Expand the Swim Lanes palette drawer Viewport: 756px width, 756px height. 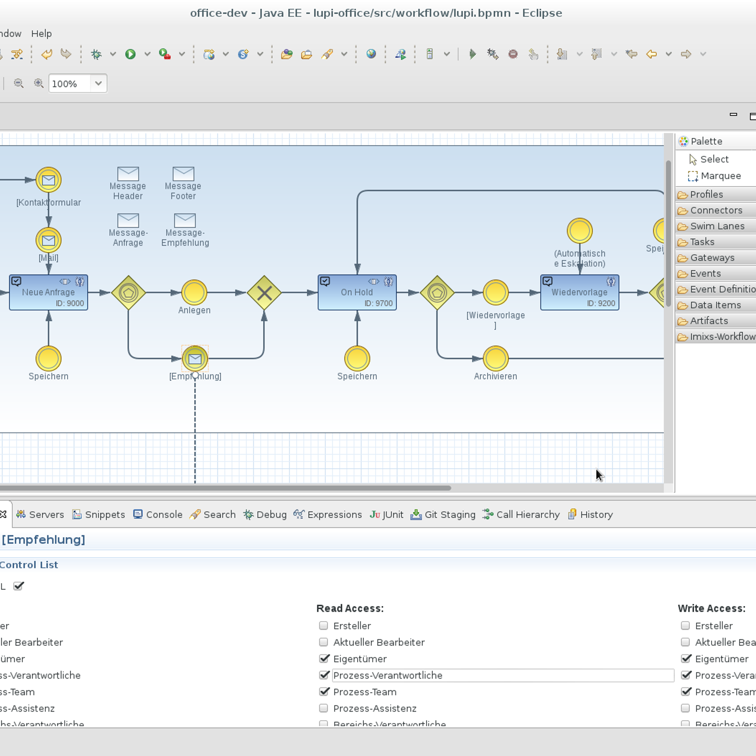click(x=716, y=226)
